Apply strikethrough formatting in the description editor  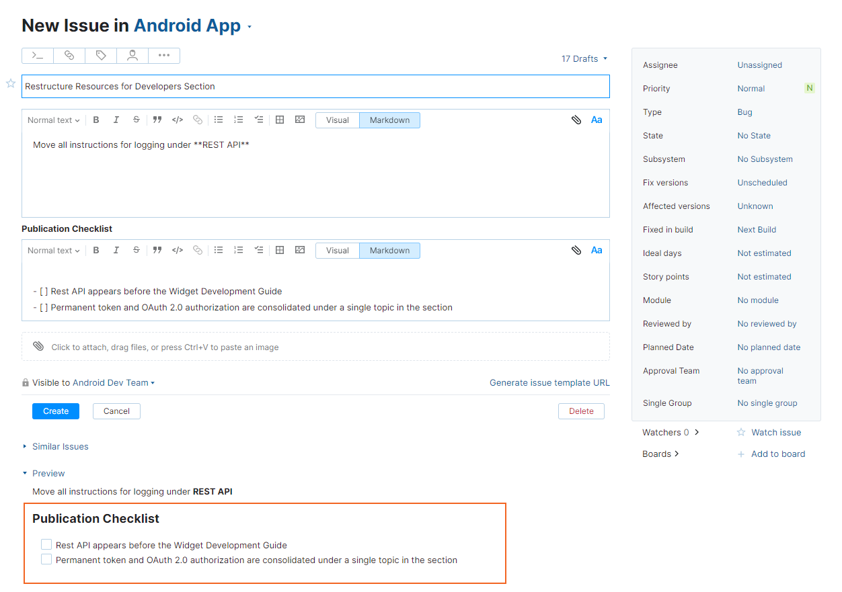click(x=137, y=120)
